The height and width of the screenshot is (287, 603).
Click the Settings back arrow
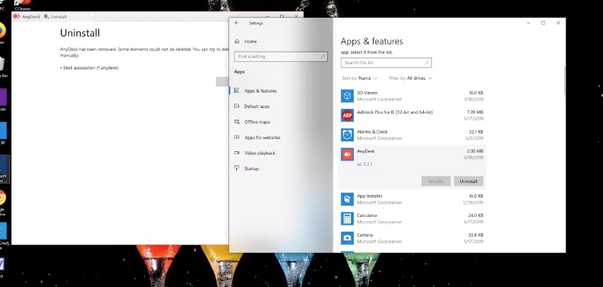point(237,23)
